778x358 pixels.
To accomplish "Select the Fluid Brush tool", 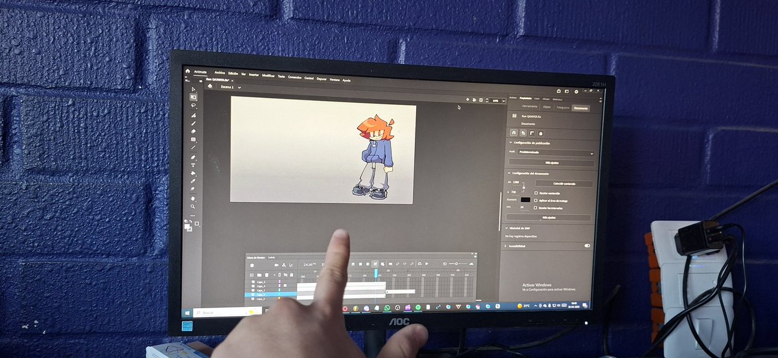I will tap(193, 115).
